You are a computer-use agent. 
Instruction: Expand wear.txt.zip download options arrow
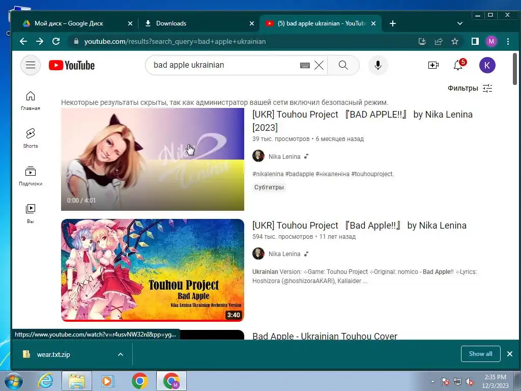(121, 354)
